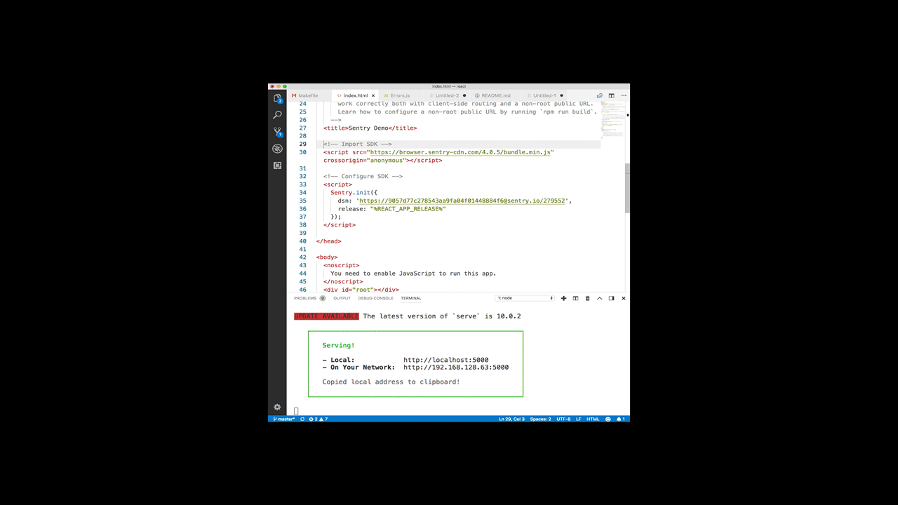Image resolution: width=898 pixels, height=505 pixels.
Task: Open the Manage gear icon
Action: 277,407
